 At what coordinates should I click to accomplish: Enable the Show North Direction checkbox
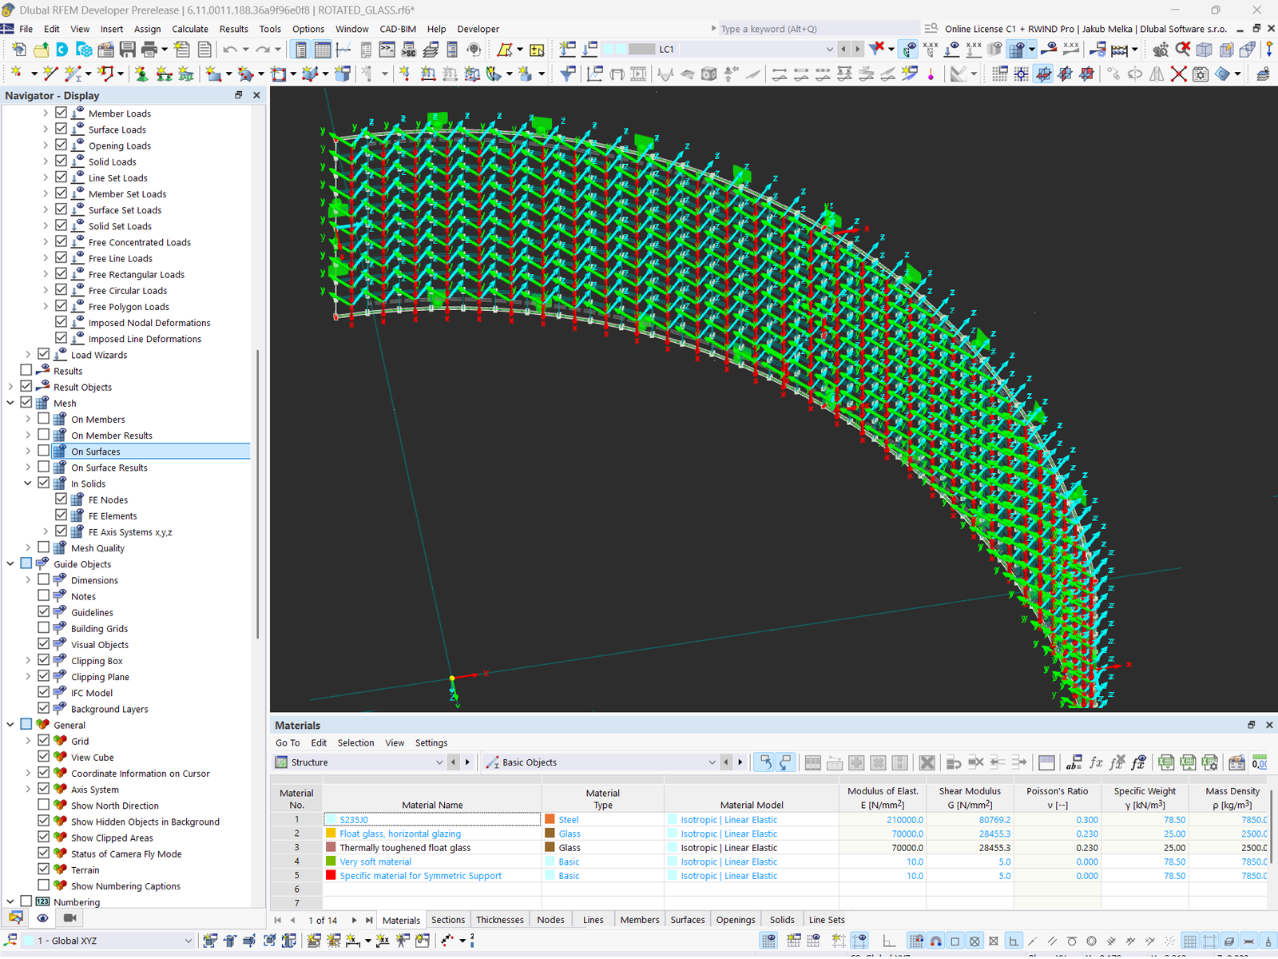click(x=44, y=805)
